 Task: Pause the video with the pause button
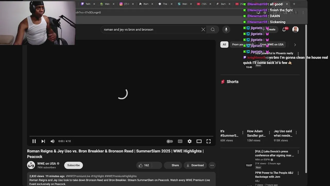tap(34, 141)
